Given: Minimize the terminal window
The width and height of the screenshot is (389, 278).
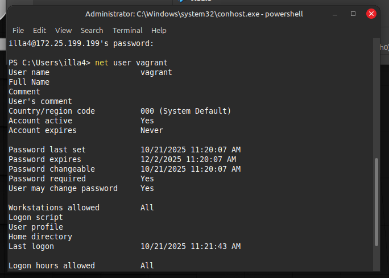Looking at the screenshot, I should point(335,14).
